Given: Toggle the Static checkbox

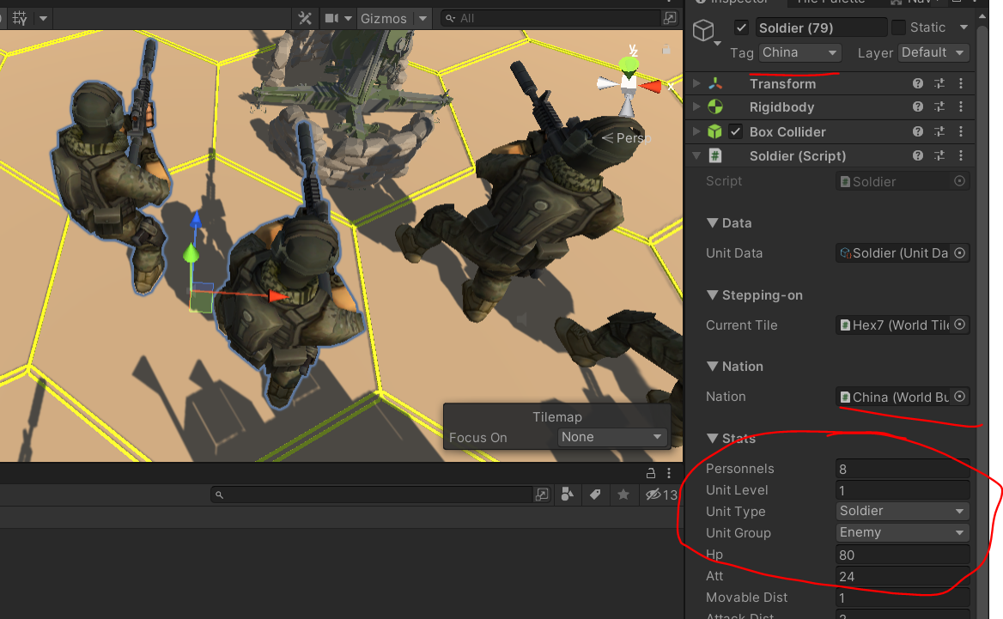Looking at the screenshot, I should [x=899, y=27].
